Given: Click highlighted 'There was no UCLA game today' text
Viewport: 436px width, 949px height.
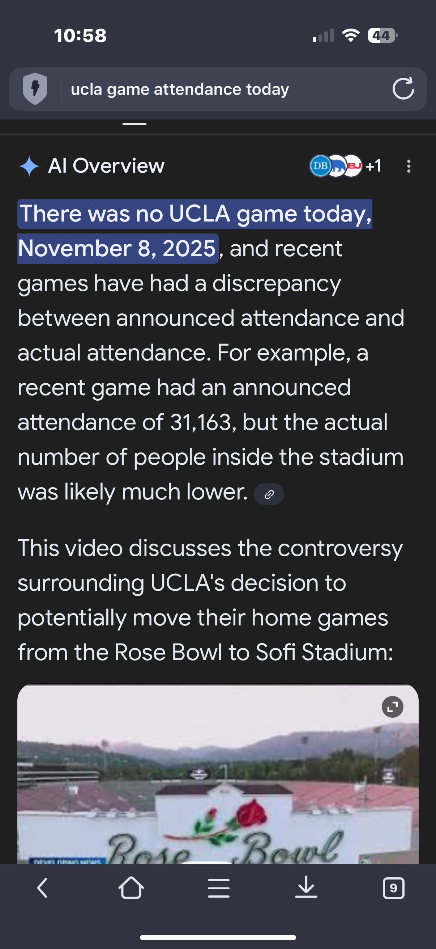Looking at the screenshot, I should (195, 214).
